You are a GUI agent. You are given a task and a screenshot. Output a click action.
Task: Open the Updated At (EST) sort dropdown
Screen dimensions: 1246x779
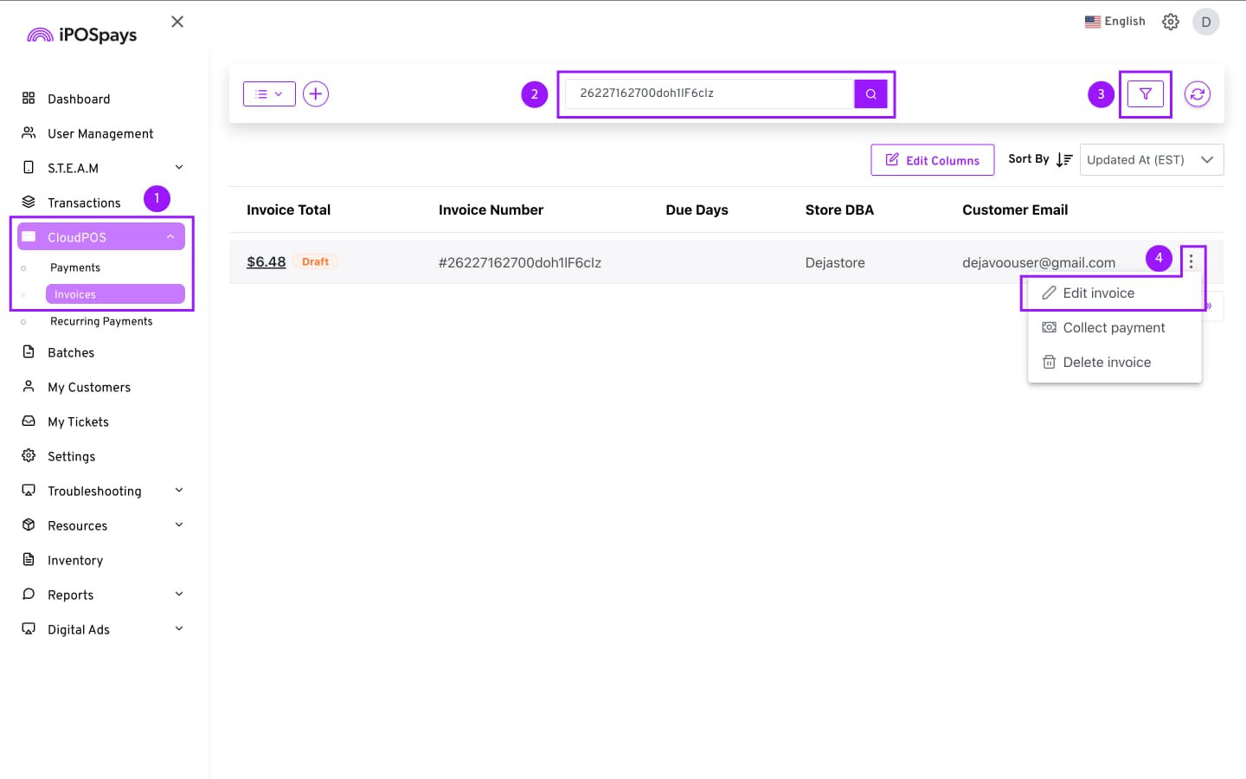tap(1151, 160)
